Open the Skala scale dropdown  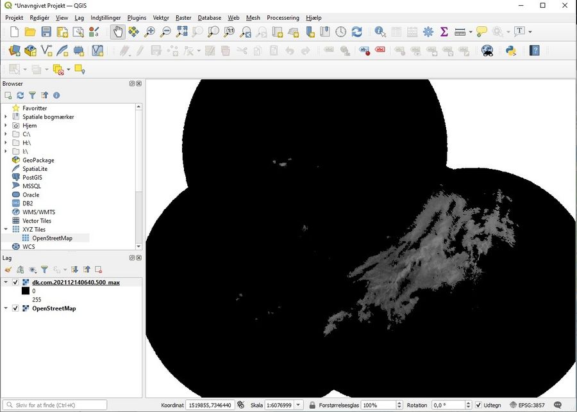[x=299, y=405]
